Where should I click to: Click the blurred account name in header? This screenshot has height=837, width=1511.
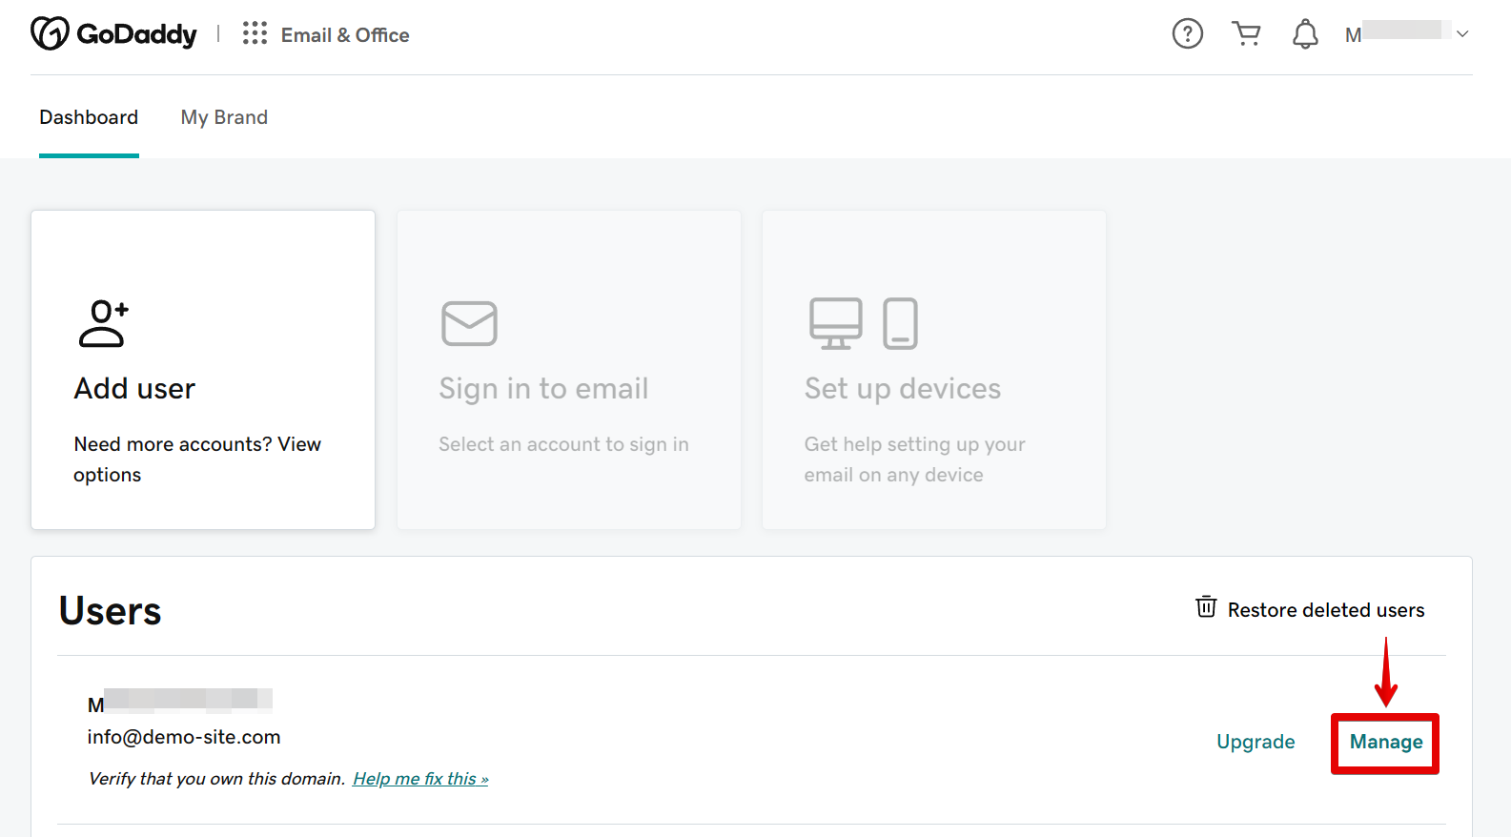pos(1399,33)
